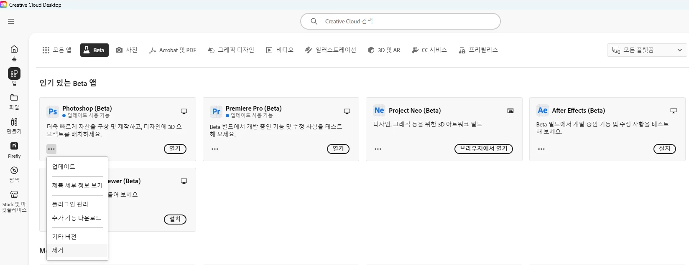Viewport: 689px width, 265px height.
Task: Click the After Effects (Beta) Ae icon
Action: tap(542, 110)
